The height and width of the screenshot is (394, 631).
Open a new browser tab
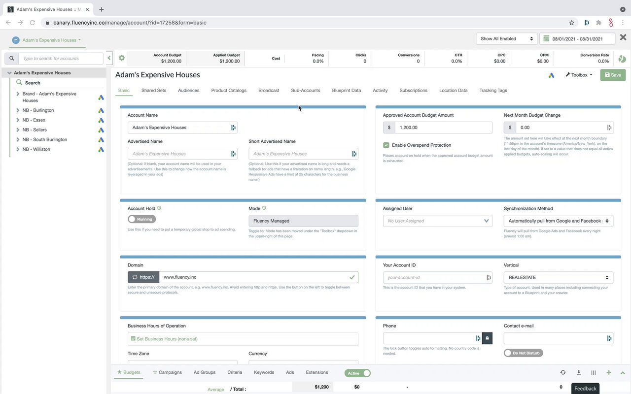coord(102,9)
